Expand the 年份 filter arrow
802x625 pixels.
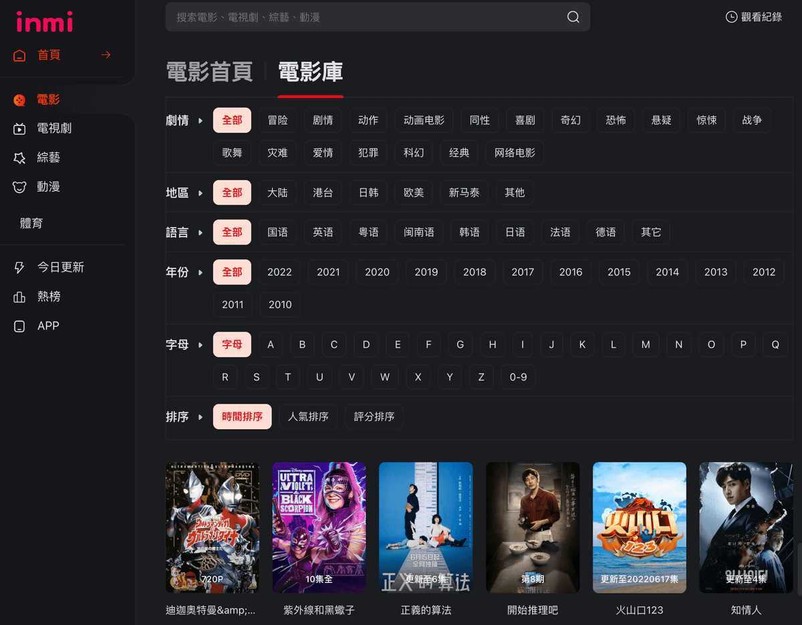[200, 273]
